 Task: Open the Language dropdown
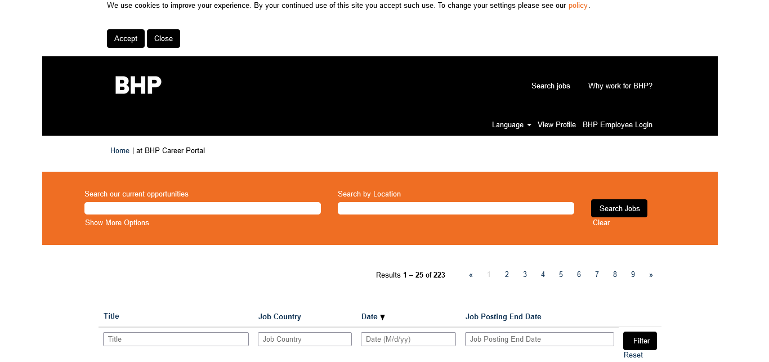click(x=511, y=125)
